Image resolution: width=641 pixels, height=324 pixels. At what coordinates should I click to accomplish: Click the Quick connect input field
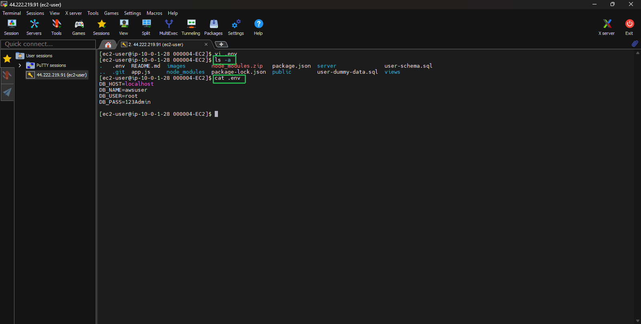48,44
